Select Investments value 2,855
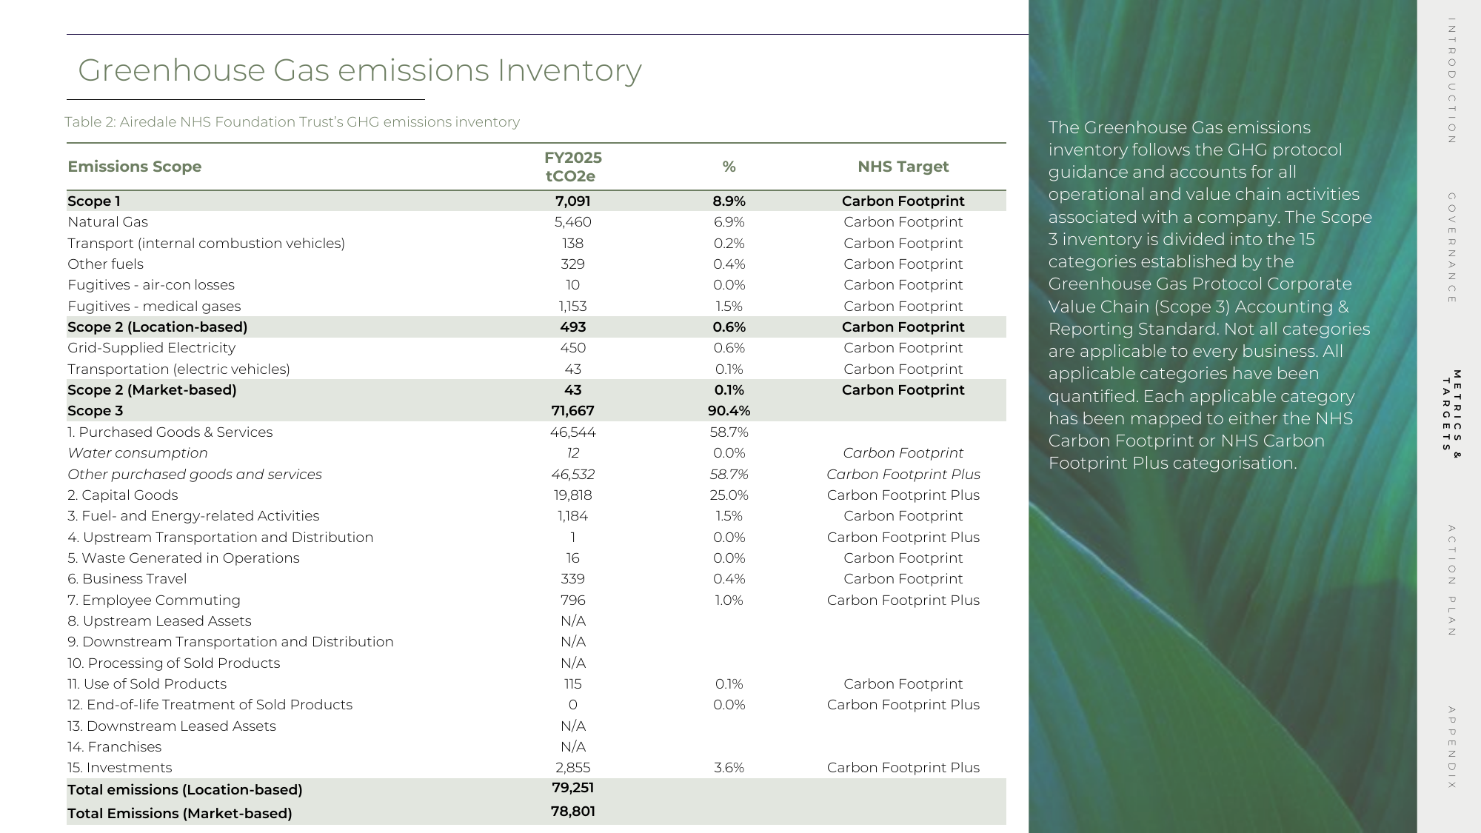This screenshot has height=833, width=1481. (572, 768)
